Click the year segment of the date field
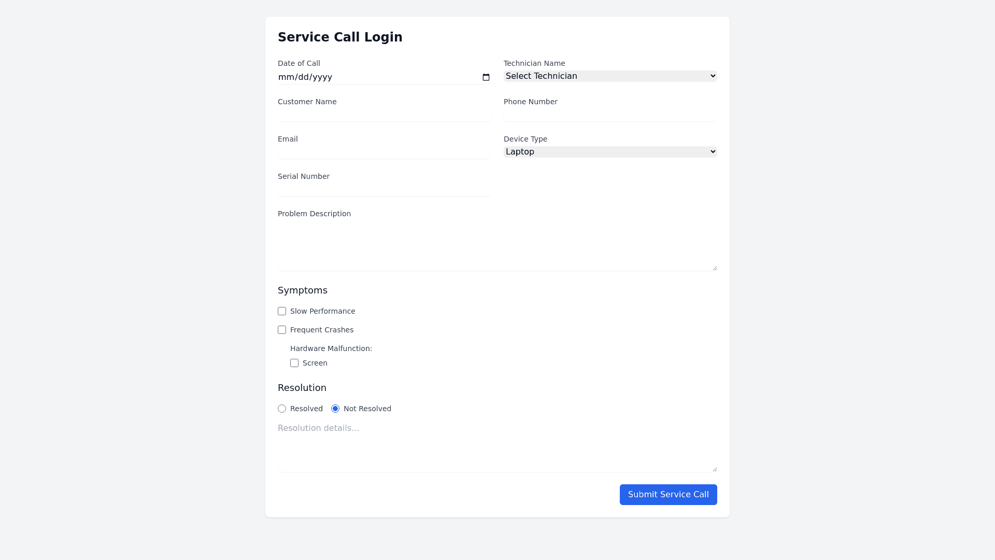The height and width of the screenshot is (560, 995). 322,77
